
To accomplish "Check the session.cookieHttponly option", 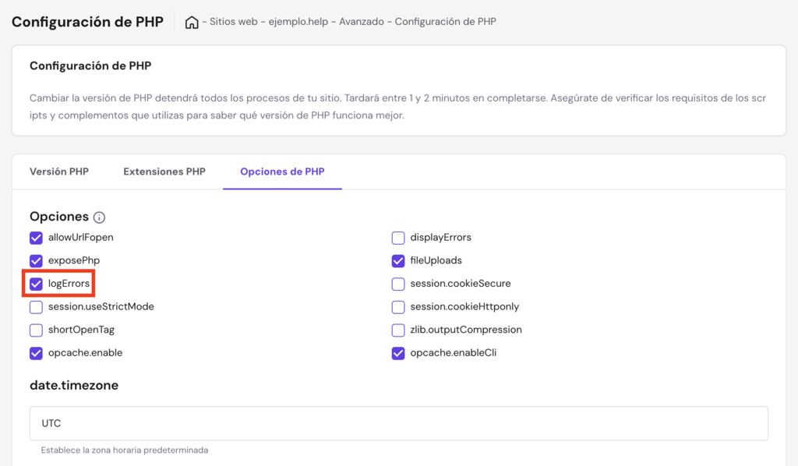I will (398, 307).
